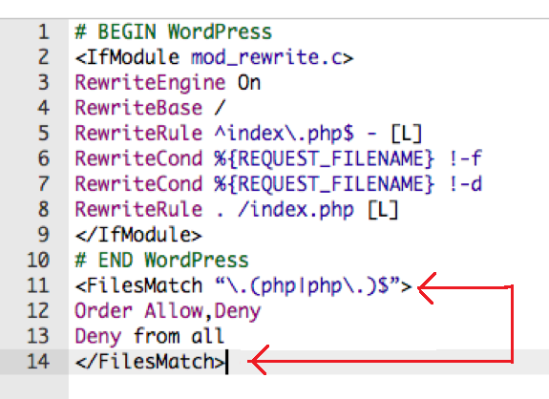The height and width of the screenshot is (399, 549).
Task: Click the RewriteCond line ending in '!-d'
Action: (279, 184)
